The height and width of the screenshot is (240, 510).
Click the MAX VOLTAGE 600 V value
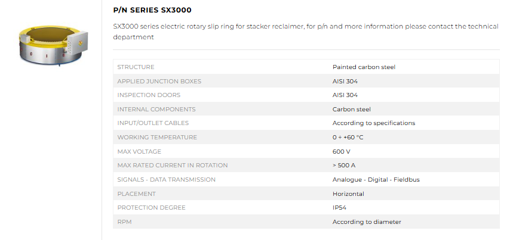coord(341,151)
